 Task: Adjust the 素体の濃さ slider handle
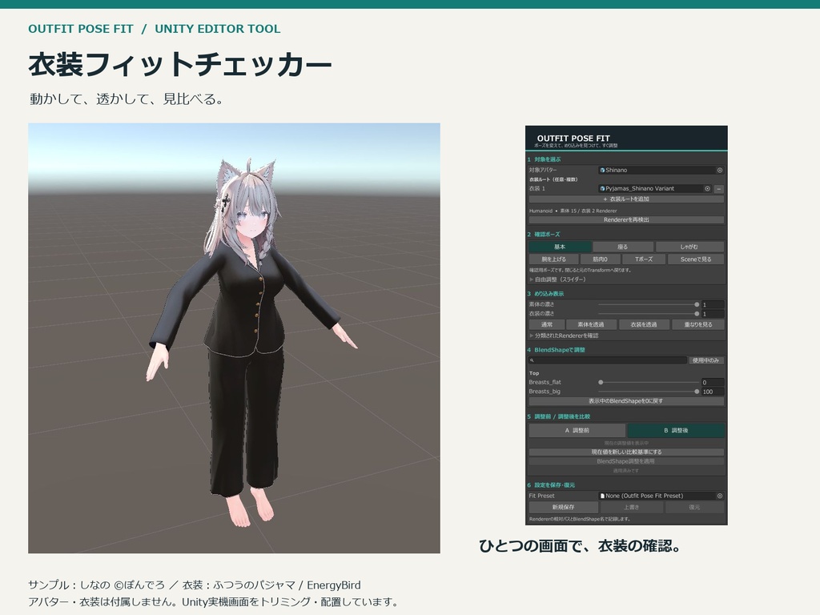click(697, 304)
